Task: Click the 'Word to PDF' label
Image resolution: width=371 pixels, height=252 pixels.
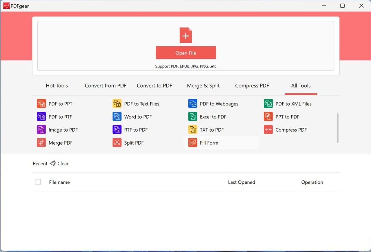Action: [138, 117]
